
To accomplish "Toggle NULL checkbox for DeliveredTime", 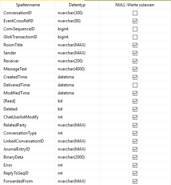I will tap(135, 85).
